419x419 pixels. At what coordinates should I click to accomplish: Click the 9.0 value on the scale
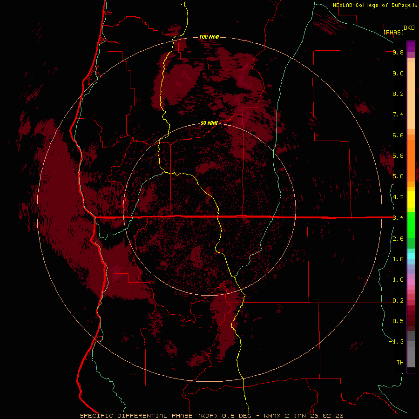pyautogui.click(x=398, y=73)
